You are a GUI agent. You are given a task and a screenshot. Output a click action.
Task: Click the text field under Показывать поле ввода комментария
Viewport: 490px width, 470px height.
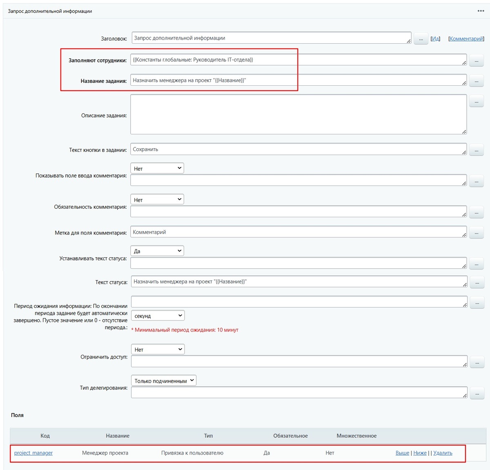pos(298,180)
